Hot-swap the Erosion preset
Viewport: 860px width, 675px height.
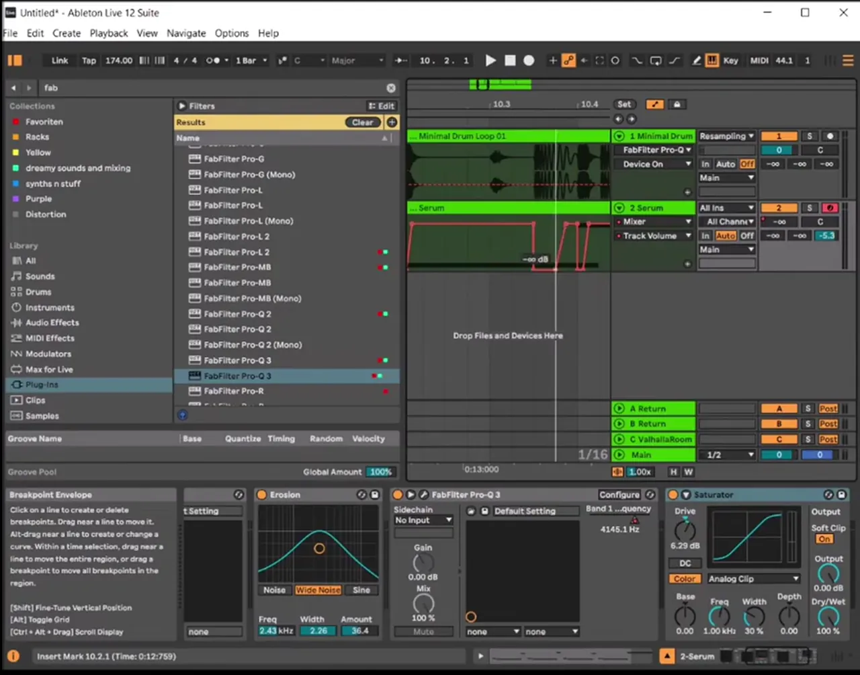[x=361, y=495]
